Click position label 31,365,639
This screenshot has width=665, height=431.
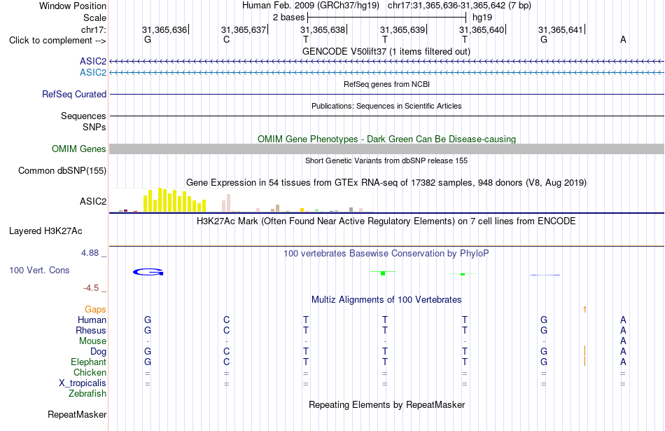(x=402, y=29)
